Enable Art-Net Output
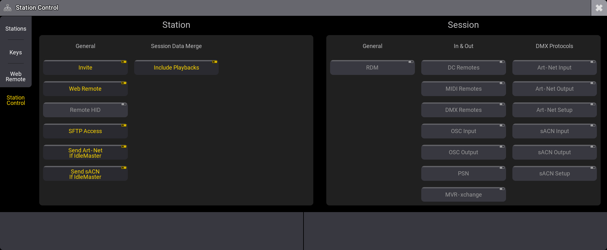607x250 pixels. [554, 88]
